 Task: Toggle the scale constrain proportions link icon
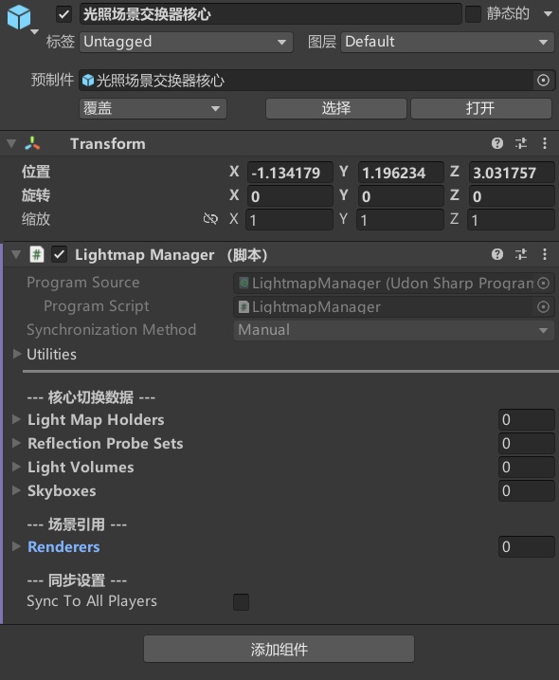click(210, 219)
